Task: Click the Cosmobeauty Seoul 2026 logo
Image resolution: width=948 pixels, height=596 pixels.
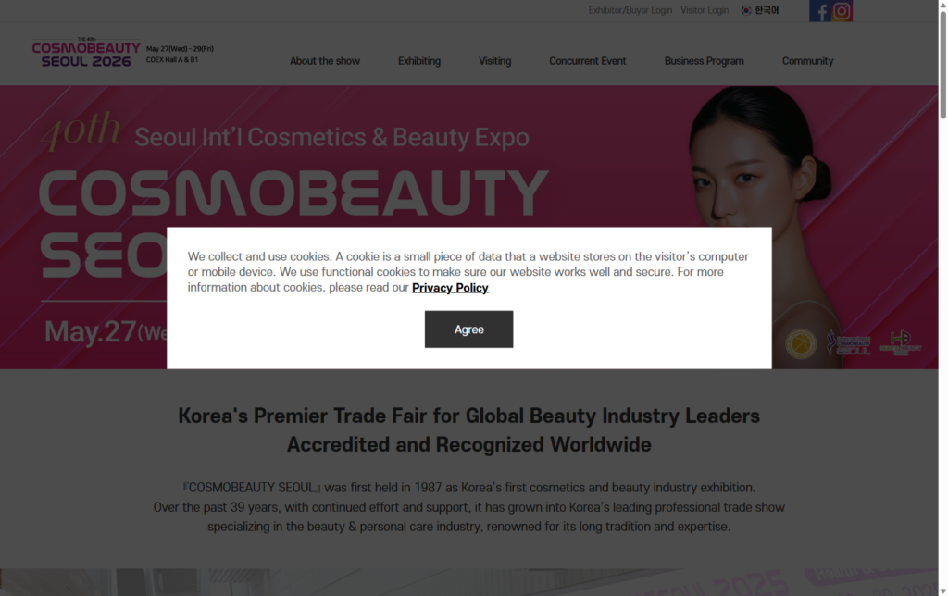Action: pos(85,54)
